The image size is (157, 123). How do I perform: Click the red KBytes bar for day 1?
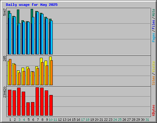click(x=10, y=103)
